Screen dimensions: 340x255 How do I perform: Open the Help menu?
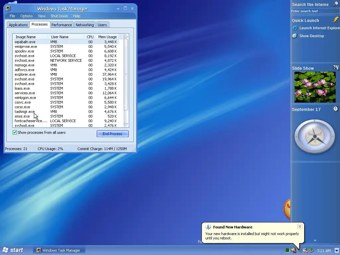[77, 16]
